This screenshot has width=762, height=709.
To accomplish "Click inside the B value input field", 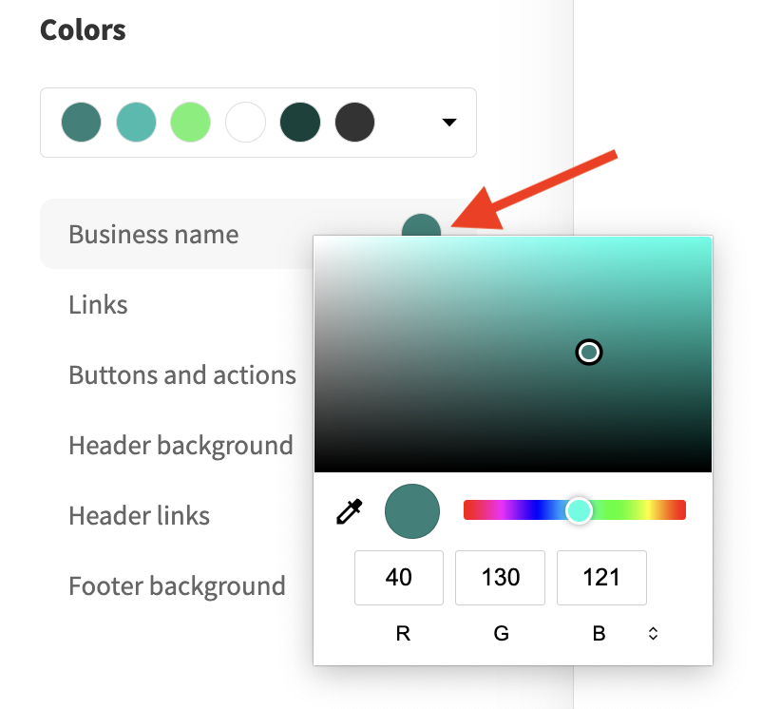I will [601, 578].
